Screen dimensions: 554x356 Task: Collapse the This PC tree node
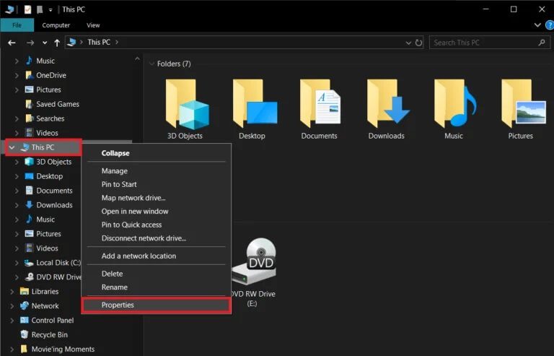point(11,147)
